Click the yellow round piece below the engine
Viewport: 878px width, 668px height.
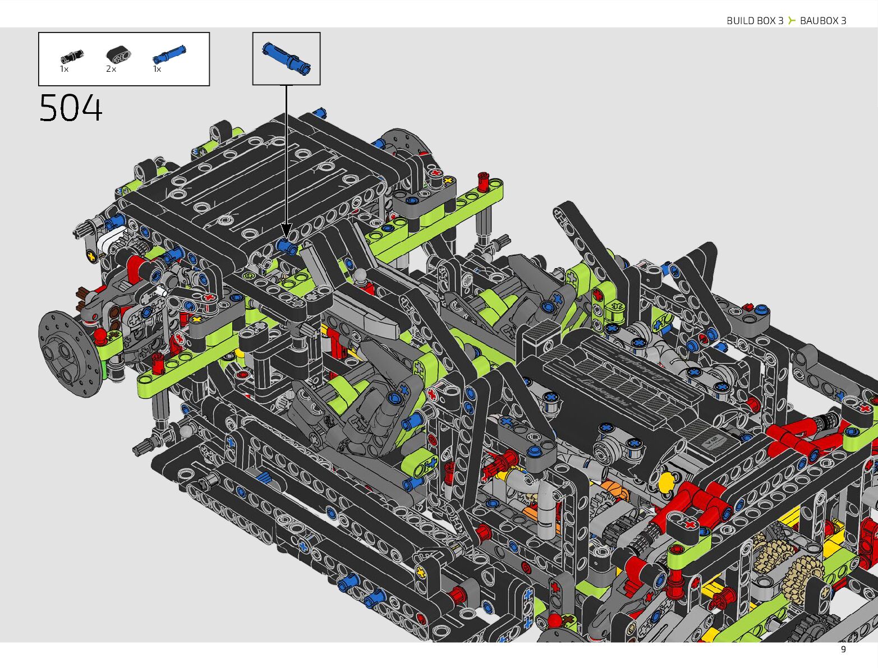point(665,482)
